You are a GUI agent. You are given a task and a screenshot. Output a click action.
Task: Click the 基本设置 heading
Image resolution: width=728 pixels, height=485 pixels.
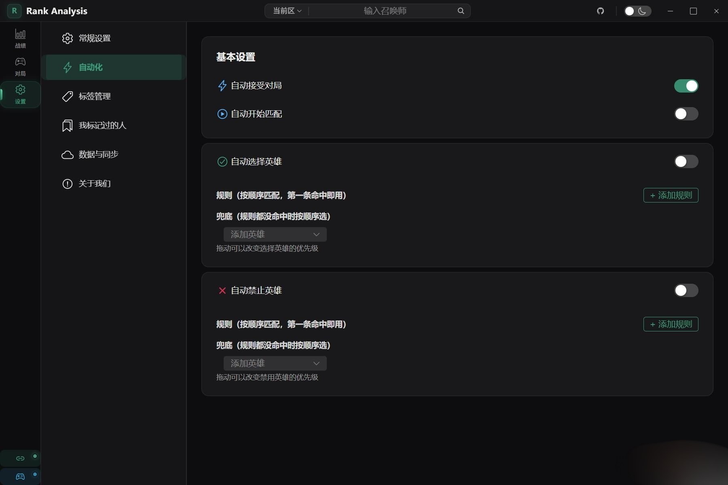(236, 57)
